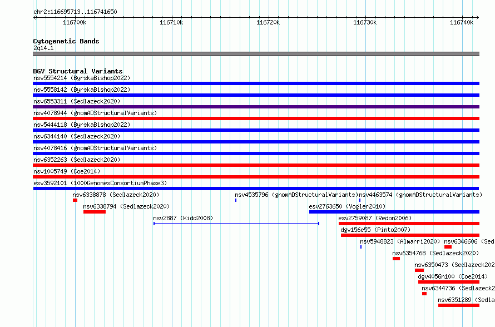Click the blue bar under nsv5554214

[256, 83]
